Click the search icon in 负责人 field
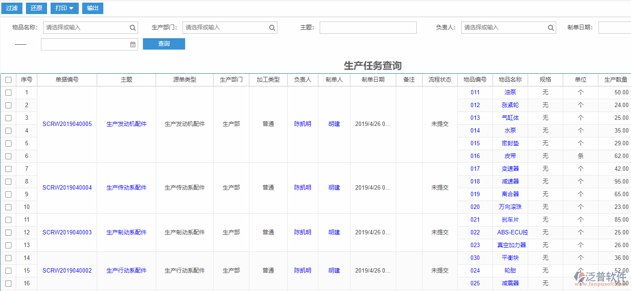Viewport: 631px width, 291px height. point(551,28)
